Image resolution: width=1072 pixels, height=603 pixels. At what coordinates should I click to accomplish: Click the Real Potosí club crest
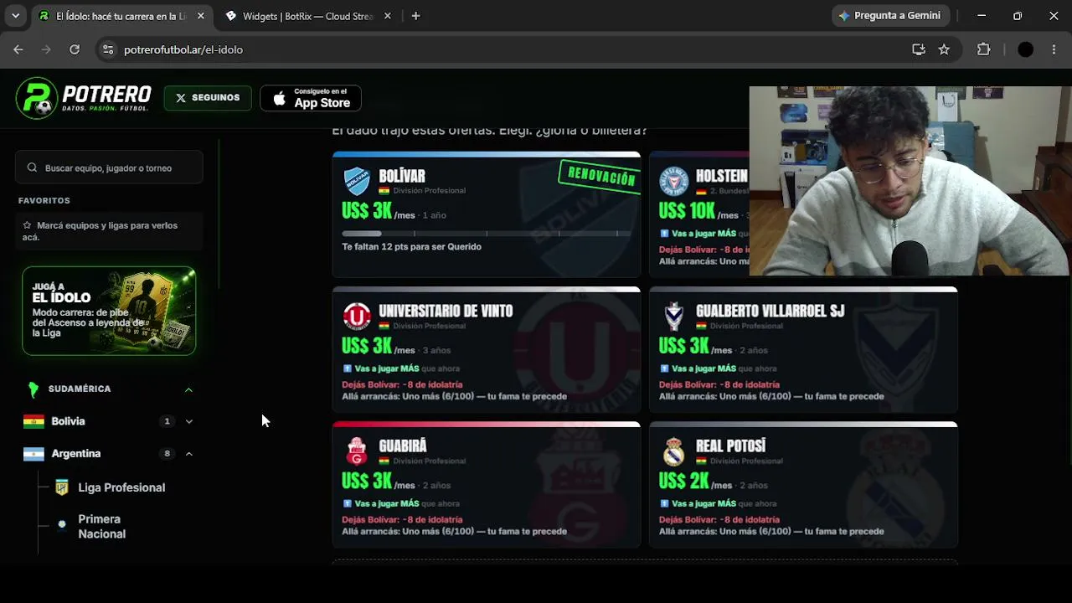click(x=674, y=451)
